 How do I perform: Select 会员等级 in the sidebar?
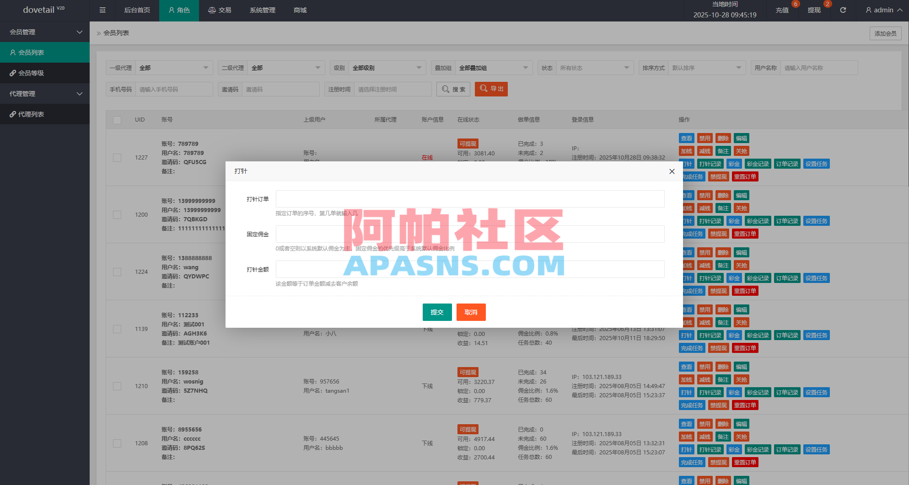tap(45, 73)
